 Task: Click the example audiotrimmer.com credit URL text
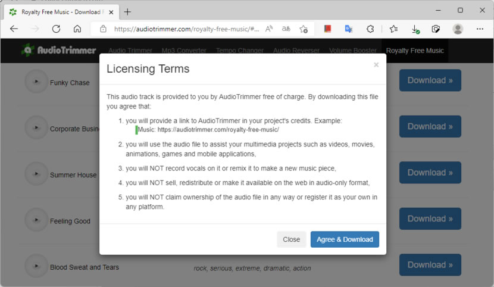coord(218,129)
